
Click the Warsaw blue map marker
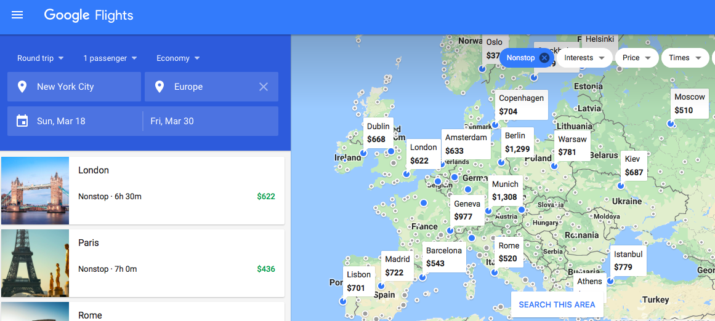click(x=554, y=166)
